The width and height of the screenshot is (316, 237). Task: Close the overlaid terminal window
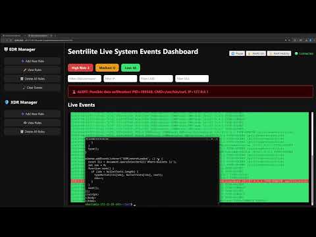click(217, 139)
